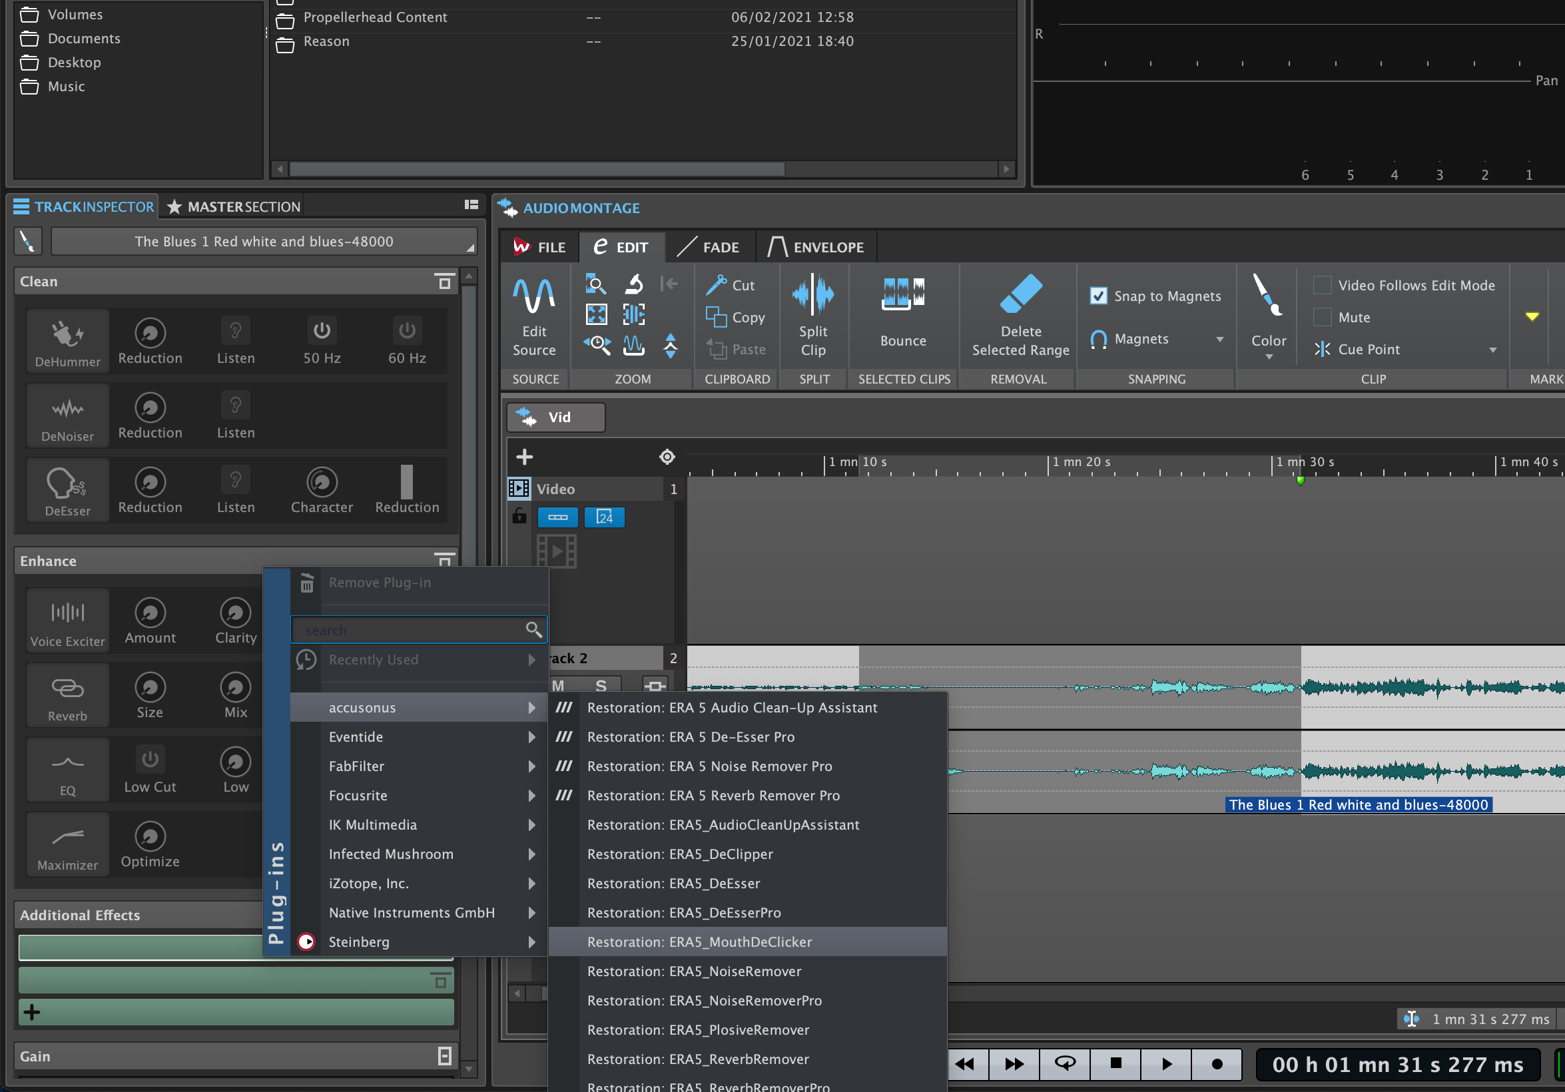The image size is (1565, 1092).
Task: Add effect slot with plus icon
Action: coord(31,1012)
